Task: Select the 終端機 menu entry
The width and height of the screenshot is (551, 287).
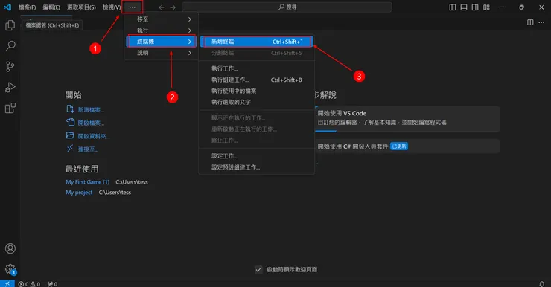Action: pyautogui.click(x=162, y=42)
